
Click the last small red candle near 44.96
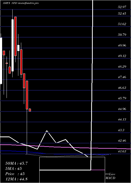pos(30,110)
